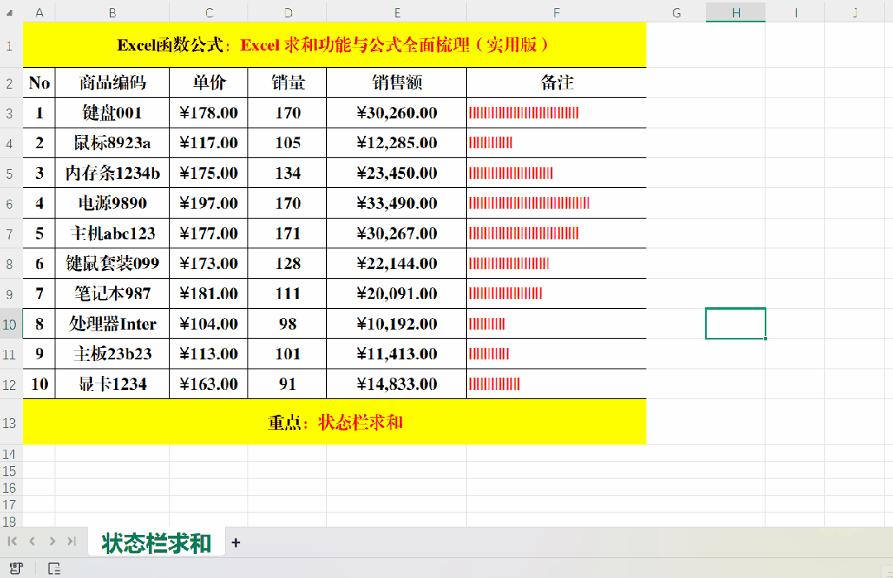The image size is (893, 578).
Task: Select column C header
Action: pos(209,12)
